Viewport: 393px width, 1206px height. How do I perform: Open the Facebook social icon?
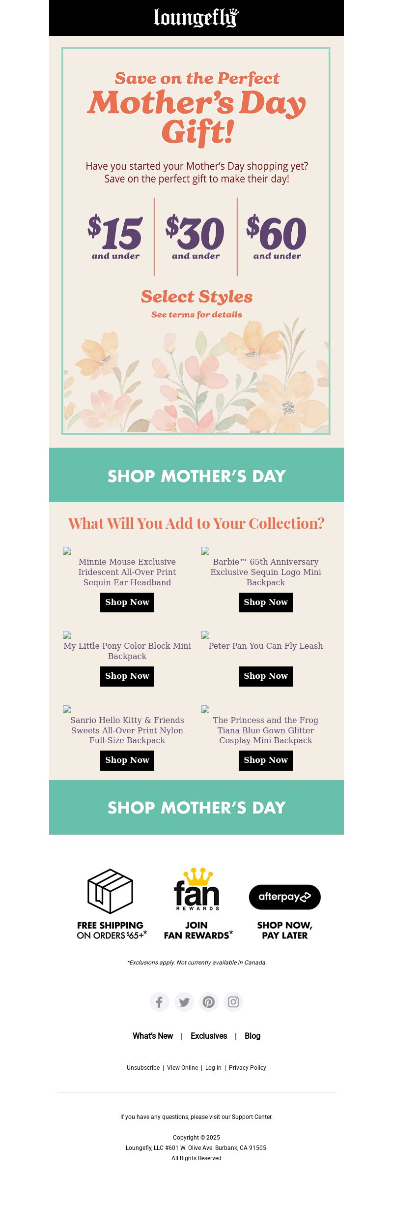pos(160,1002)
